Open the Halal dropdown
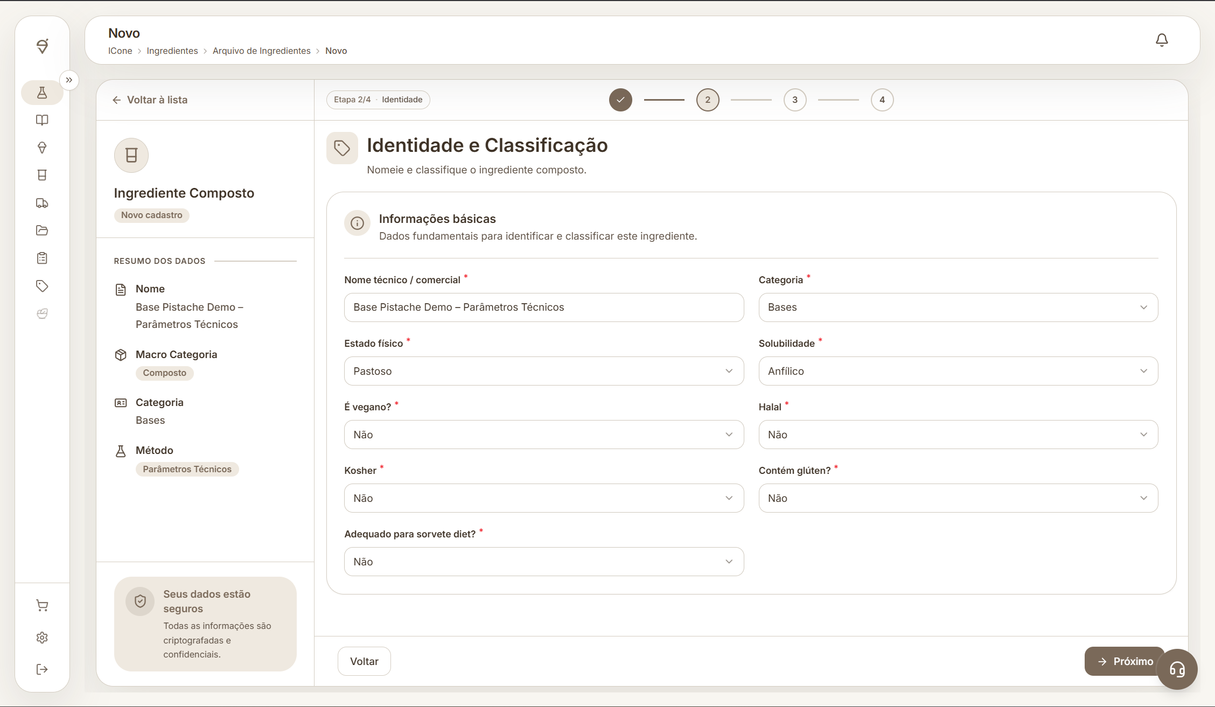The height and width of the screenshot is (707, 1215). (x=958, y=435)
